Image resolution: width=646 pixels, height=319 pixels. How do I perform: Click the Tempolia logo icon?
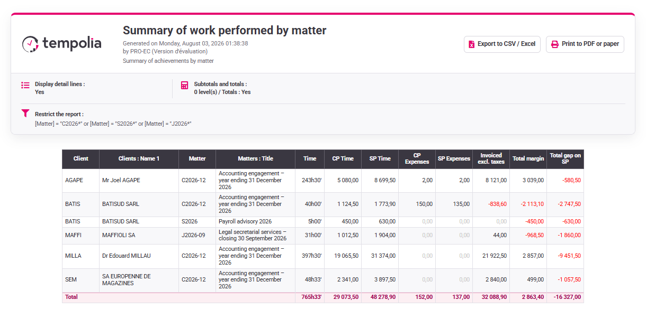coord(31,44)
